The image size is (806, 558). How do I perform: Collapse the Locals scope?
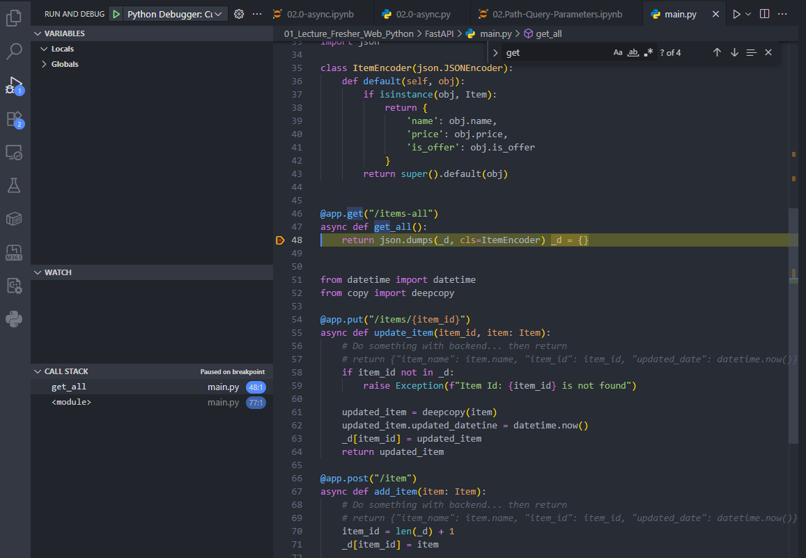[44, 49]
